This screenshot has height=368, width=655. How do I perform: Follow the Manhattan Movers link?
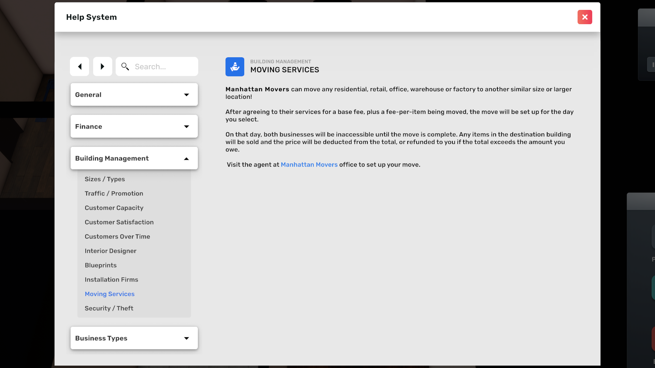309,165
